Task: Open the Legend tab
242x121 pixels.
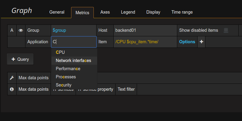Action: pos(128,12)
